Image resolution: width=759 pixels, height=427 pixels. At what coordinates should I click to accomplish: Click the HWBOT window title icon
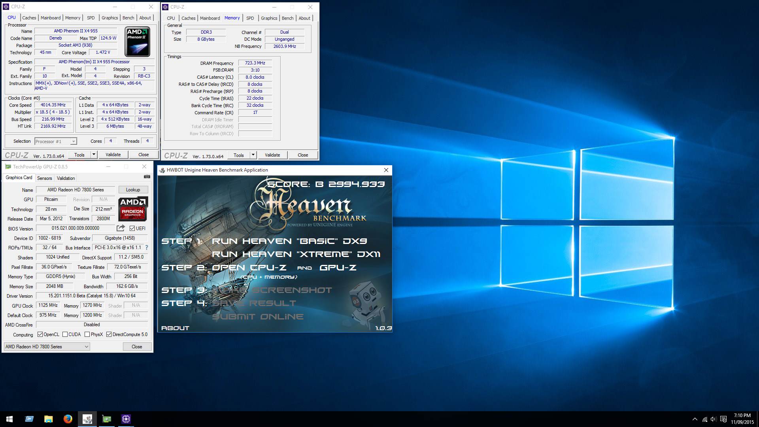tap(162, 170)
